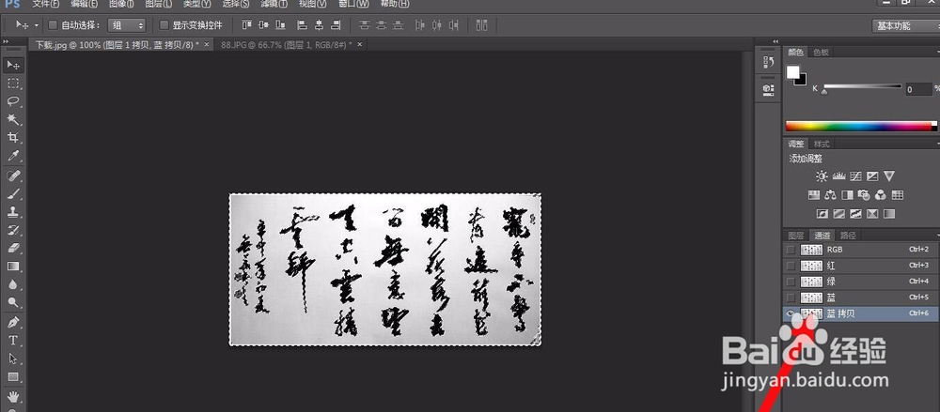The height and width of the screenshot is (412, 940).
Task: Add a Color Balance adjustment
Action: 830,194
